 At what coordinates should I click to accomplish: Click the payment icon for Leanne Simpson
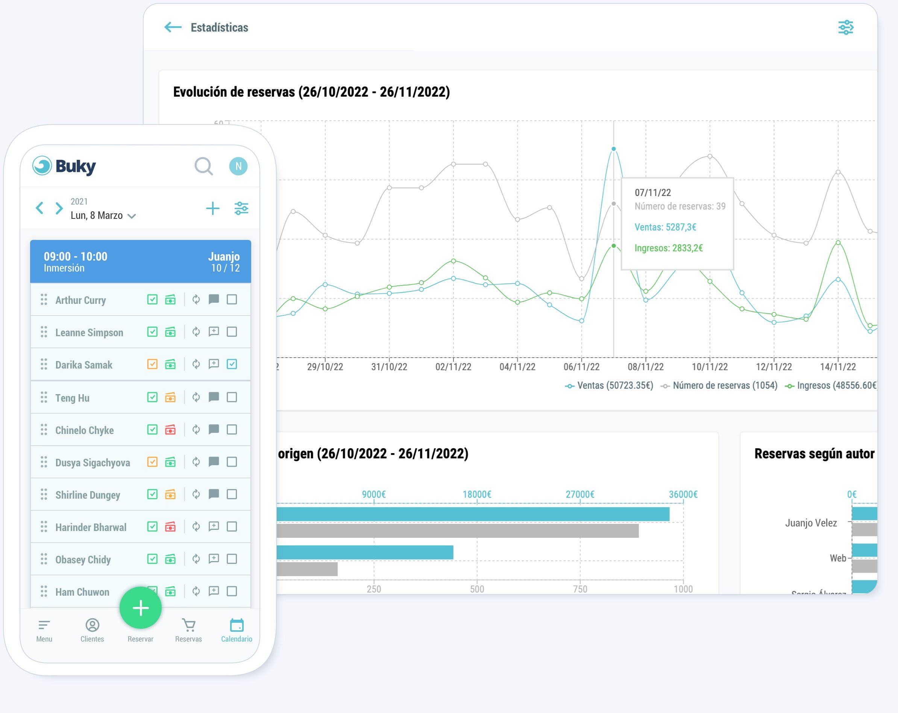tap(170, 332)
